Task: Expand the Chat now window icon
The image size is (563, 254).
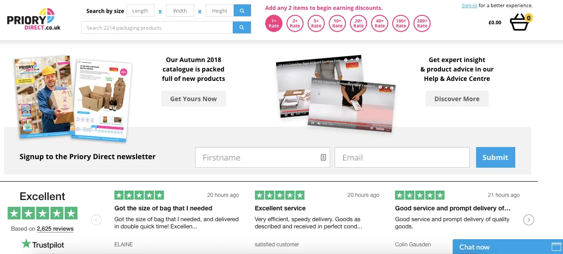Action: 556,247
